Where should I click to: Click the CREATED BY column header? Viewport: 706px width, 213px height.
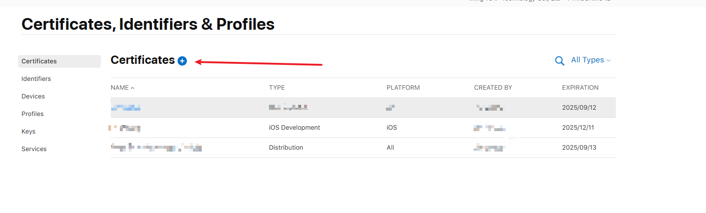493,88
